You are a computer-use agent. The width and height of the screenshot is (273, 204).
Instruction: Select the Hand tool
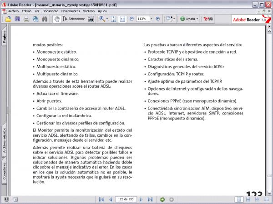[x=56, y=19]
